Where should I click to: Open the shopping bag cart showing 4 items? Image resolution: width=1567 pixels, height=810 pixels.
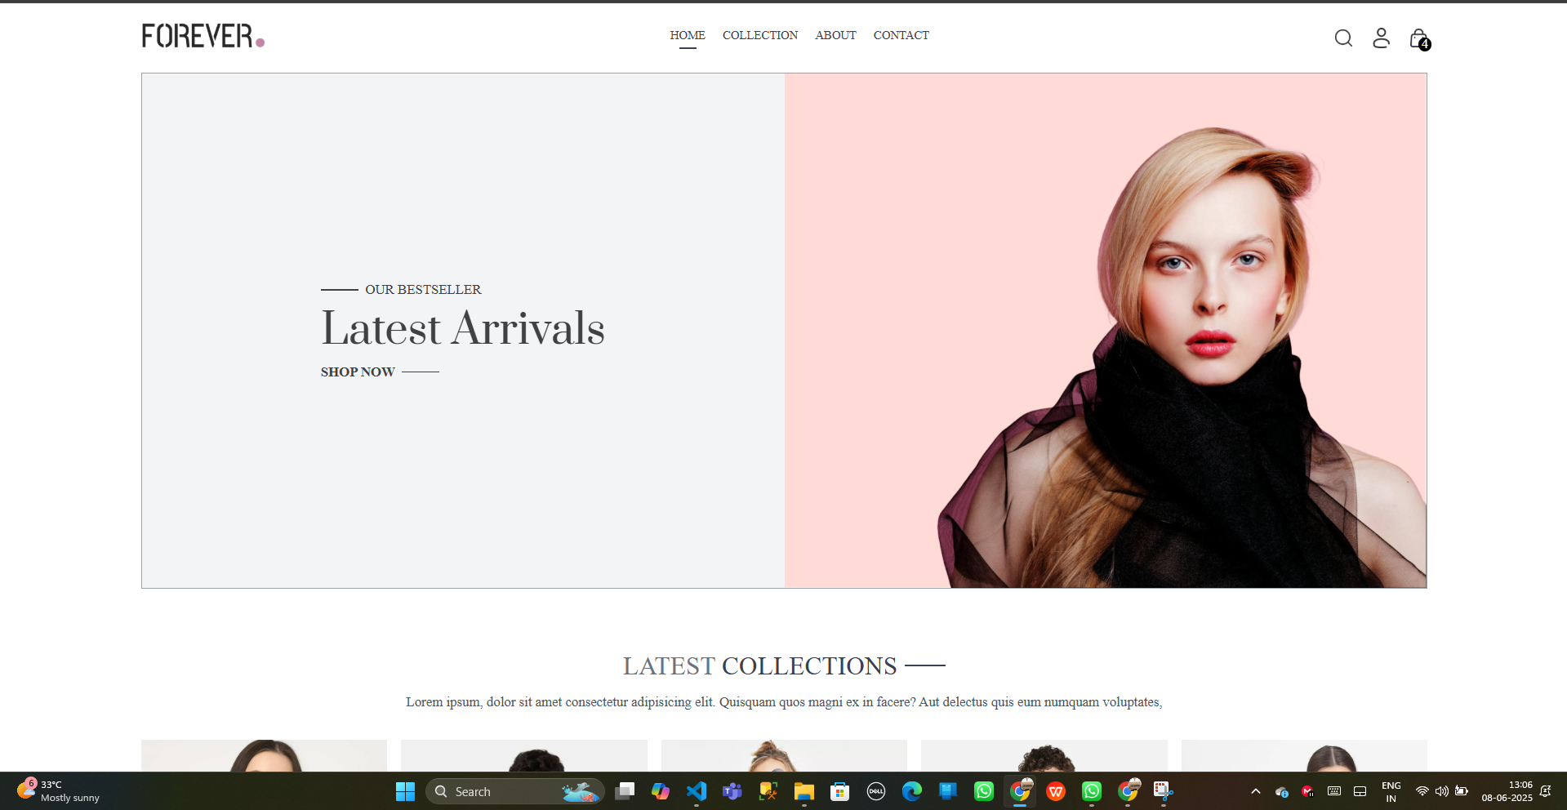pyautogui.click(x=1418, y=38)
